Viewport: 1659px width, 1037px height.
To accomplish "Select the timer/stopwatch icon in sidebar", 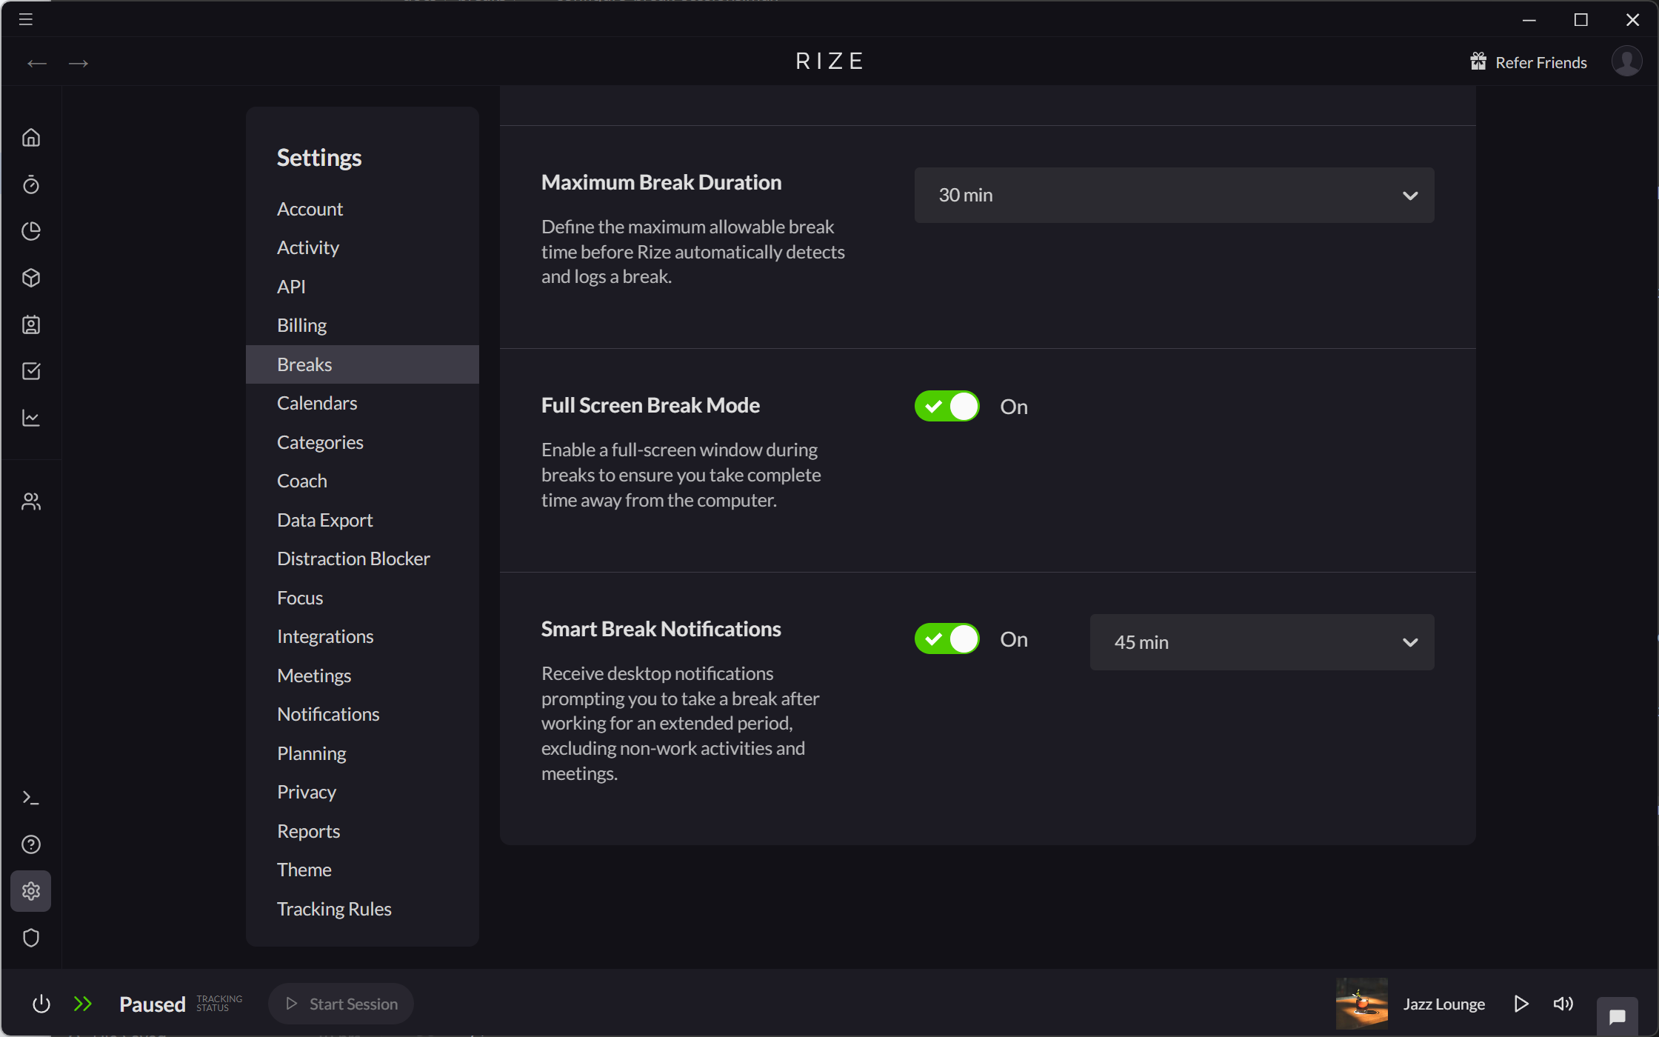I will [31, 184].
